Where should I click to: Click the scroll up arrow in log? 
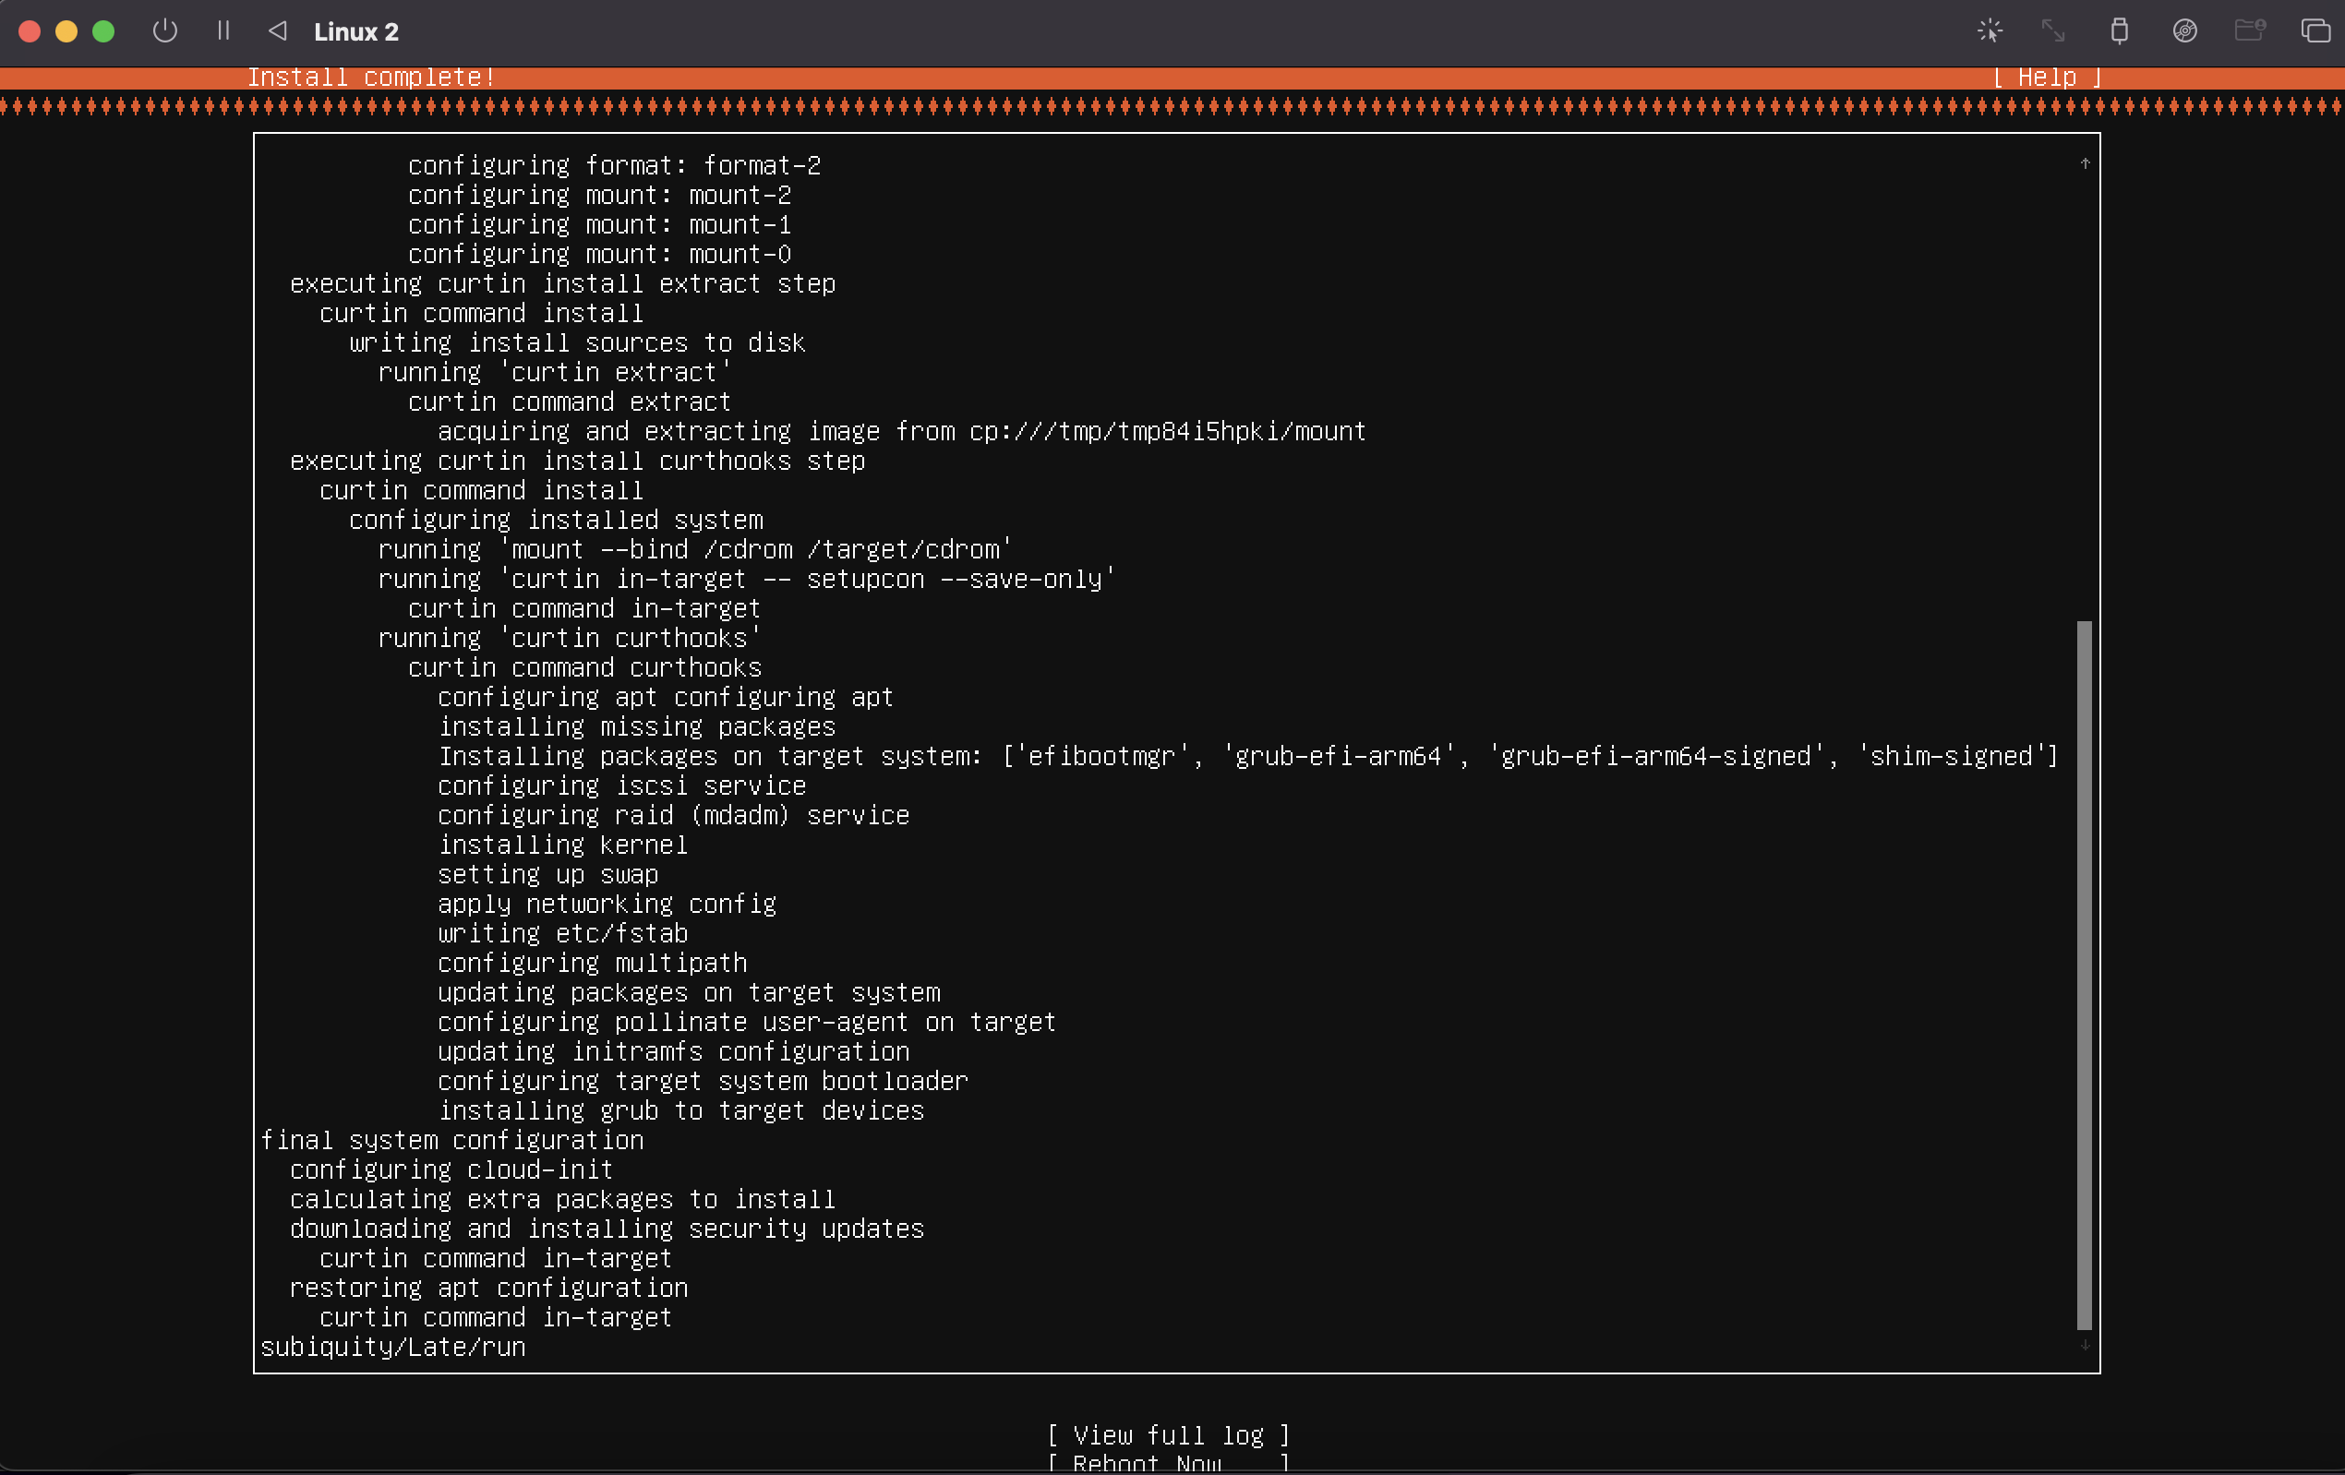(2085, 163)
